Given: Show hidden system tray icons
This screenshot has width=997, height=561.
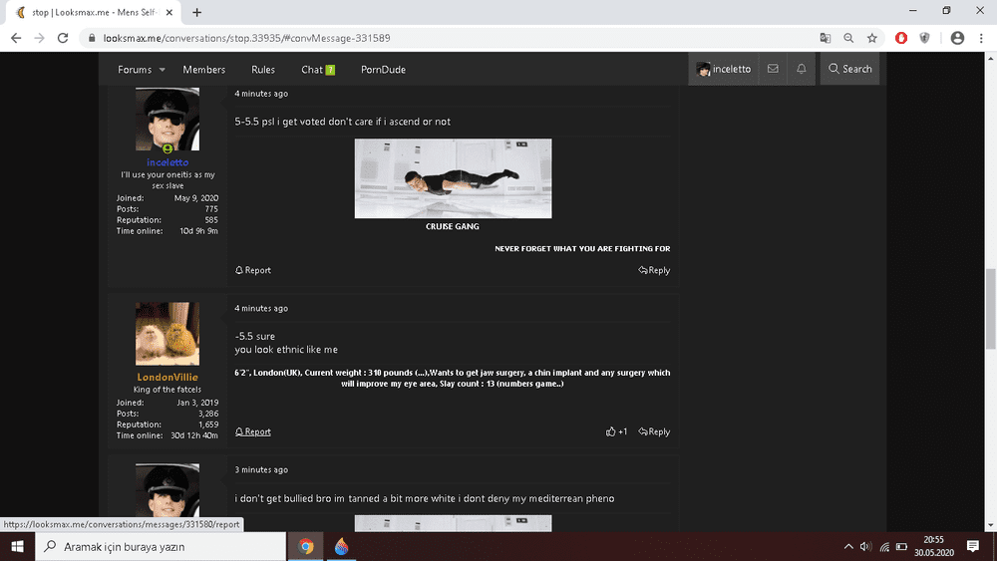Looking at the screenshot, I should coord(848,546).
